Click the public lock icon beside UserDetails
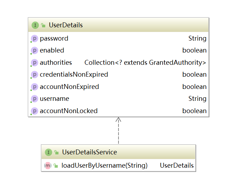The height and width of the screenshot is (181, 237). tap(43, 25)
